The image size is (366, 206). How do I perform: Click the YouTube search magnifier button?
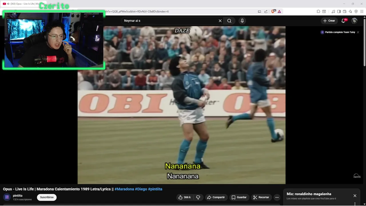pos(229,21)
